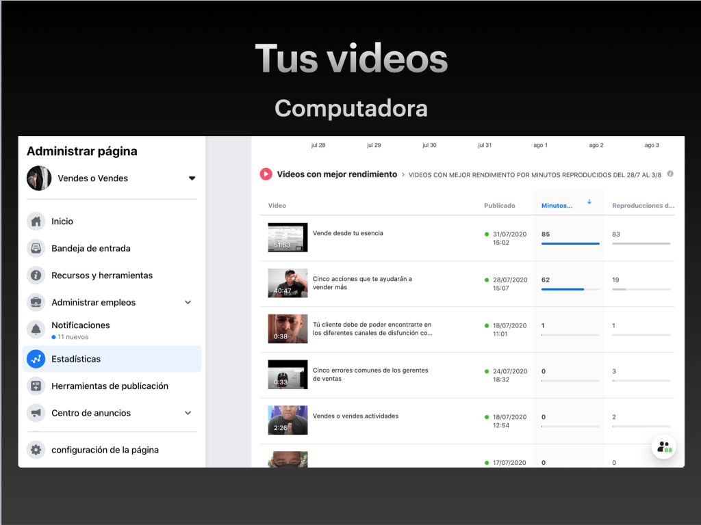Click the 85 minutes progress bar
701x525 pixels.
[x=570, y=243]
